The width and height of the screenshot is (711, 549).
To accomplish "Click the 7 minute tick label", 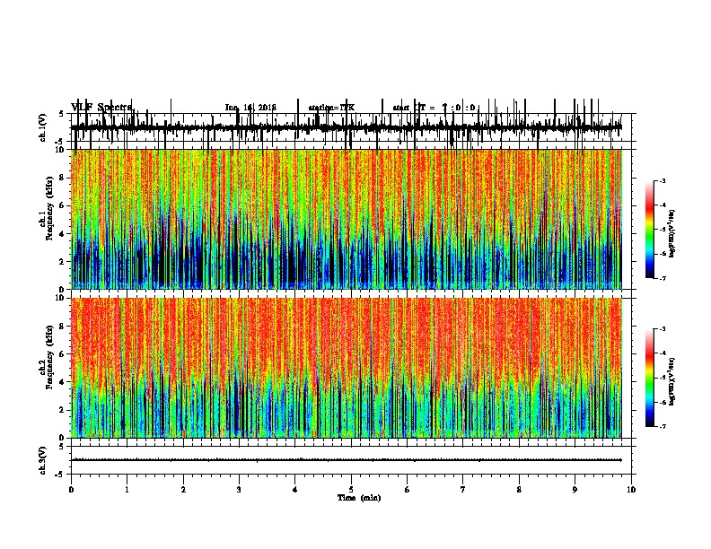I will 463,490.
